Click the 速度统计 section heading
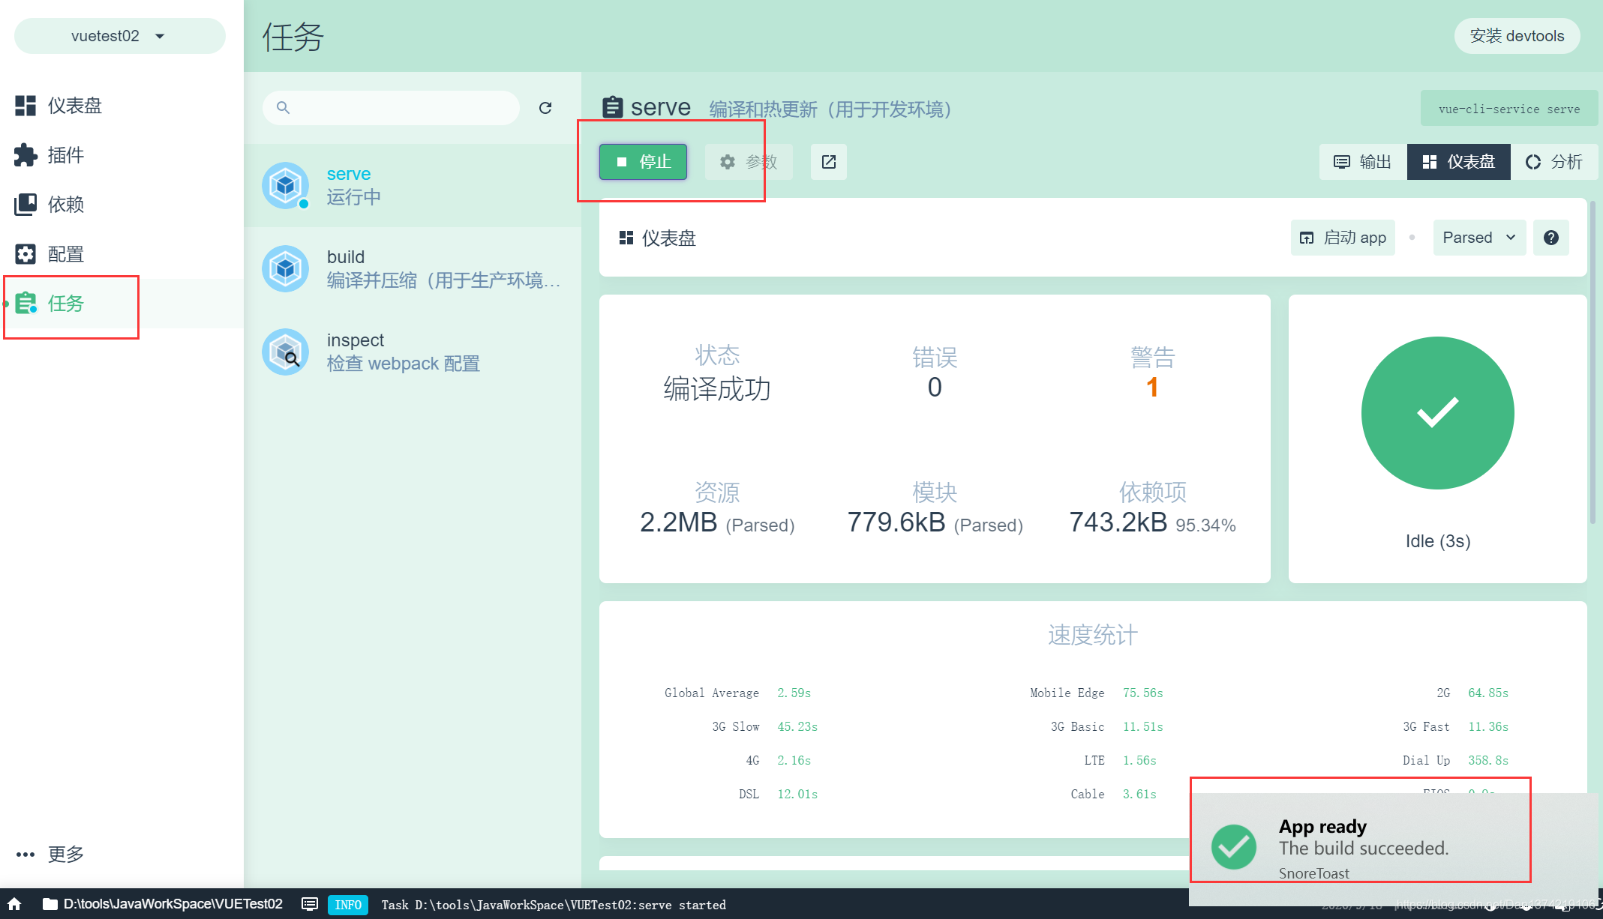The width and height of the screenshot is (1603, 919). point(1093,635)
